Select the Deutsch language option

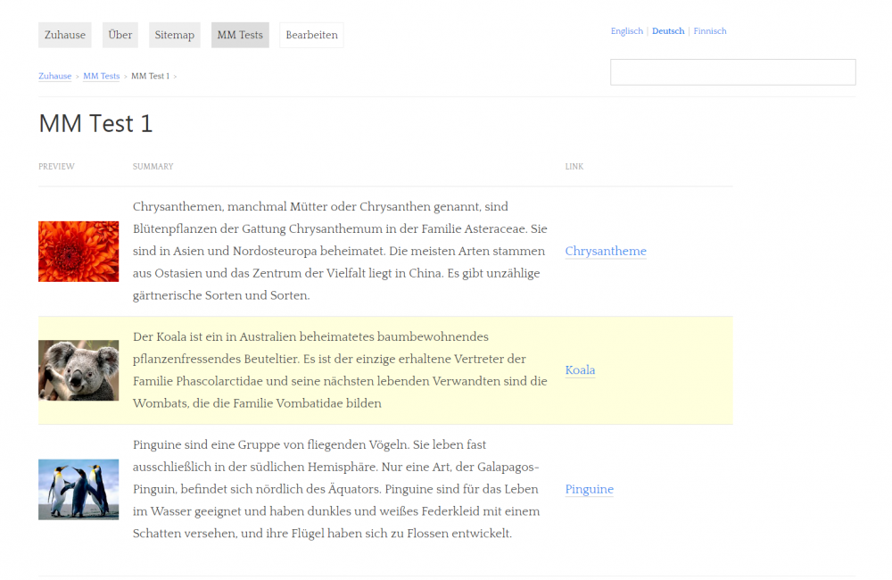[x=667, y=30]
